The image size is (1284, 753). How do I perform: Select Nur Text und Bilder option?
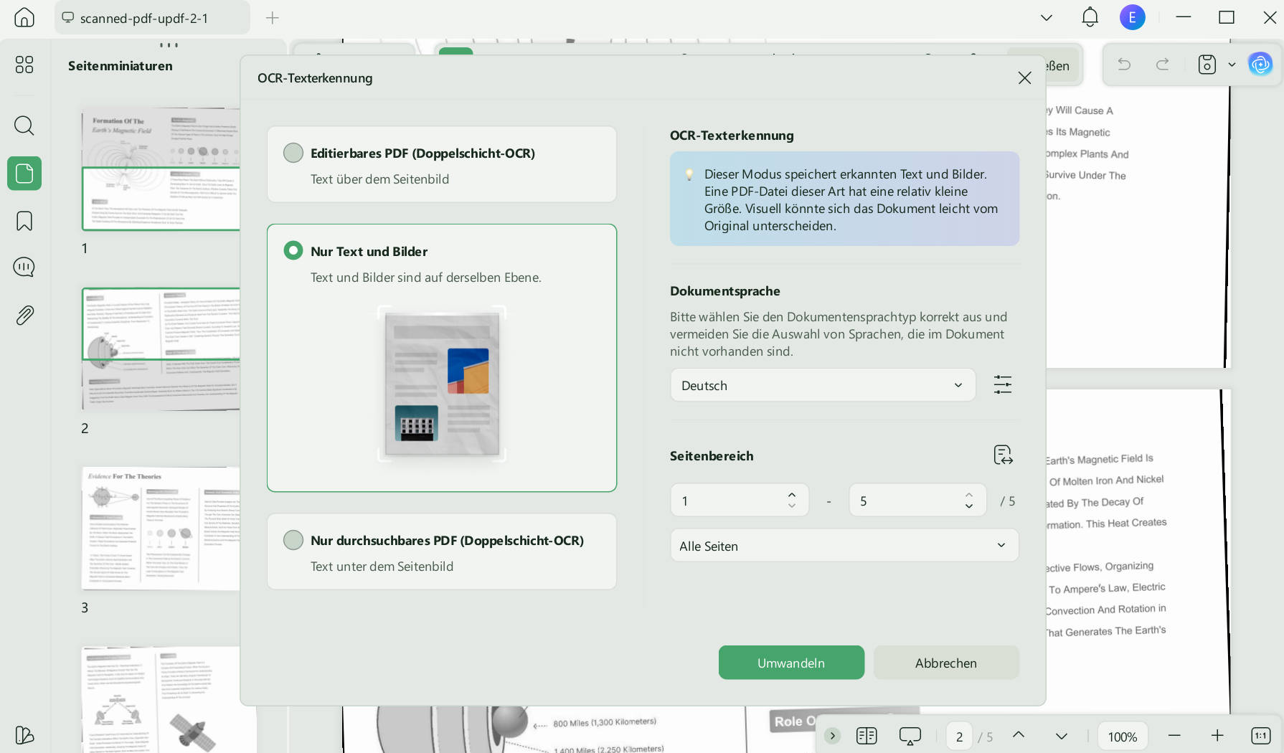point(442,358)
